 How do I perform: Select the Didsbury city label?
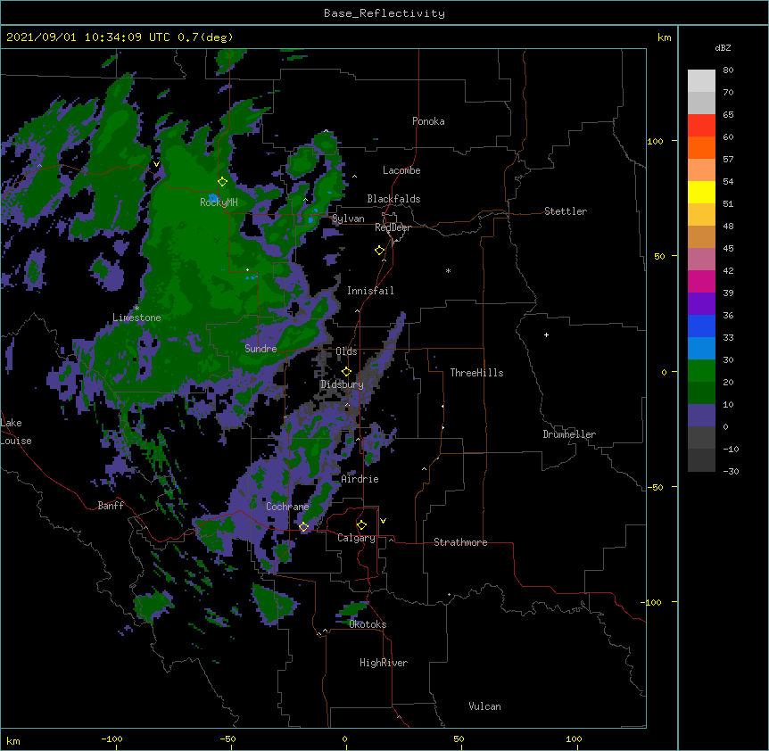pyautogui.click(x=342, y=384)
